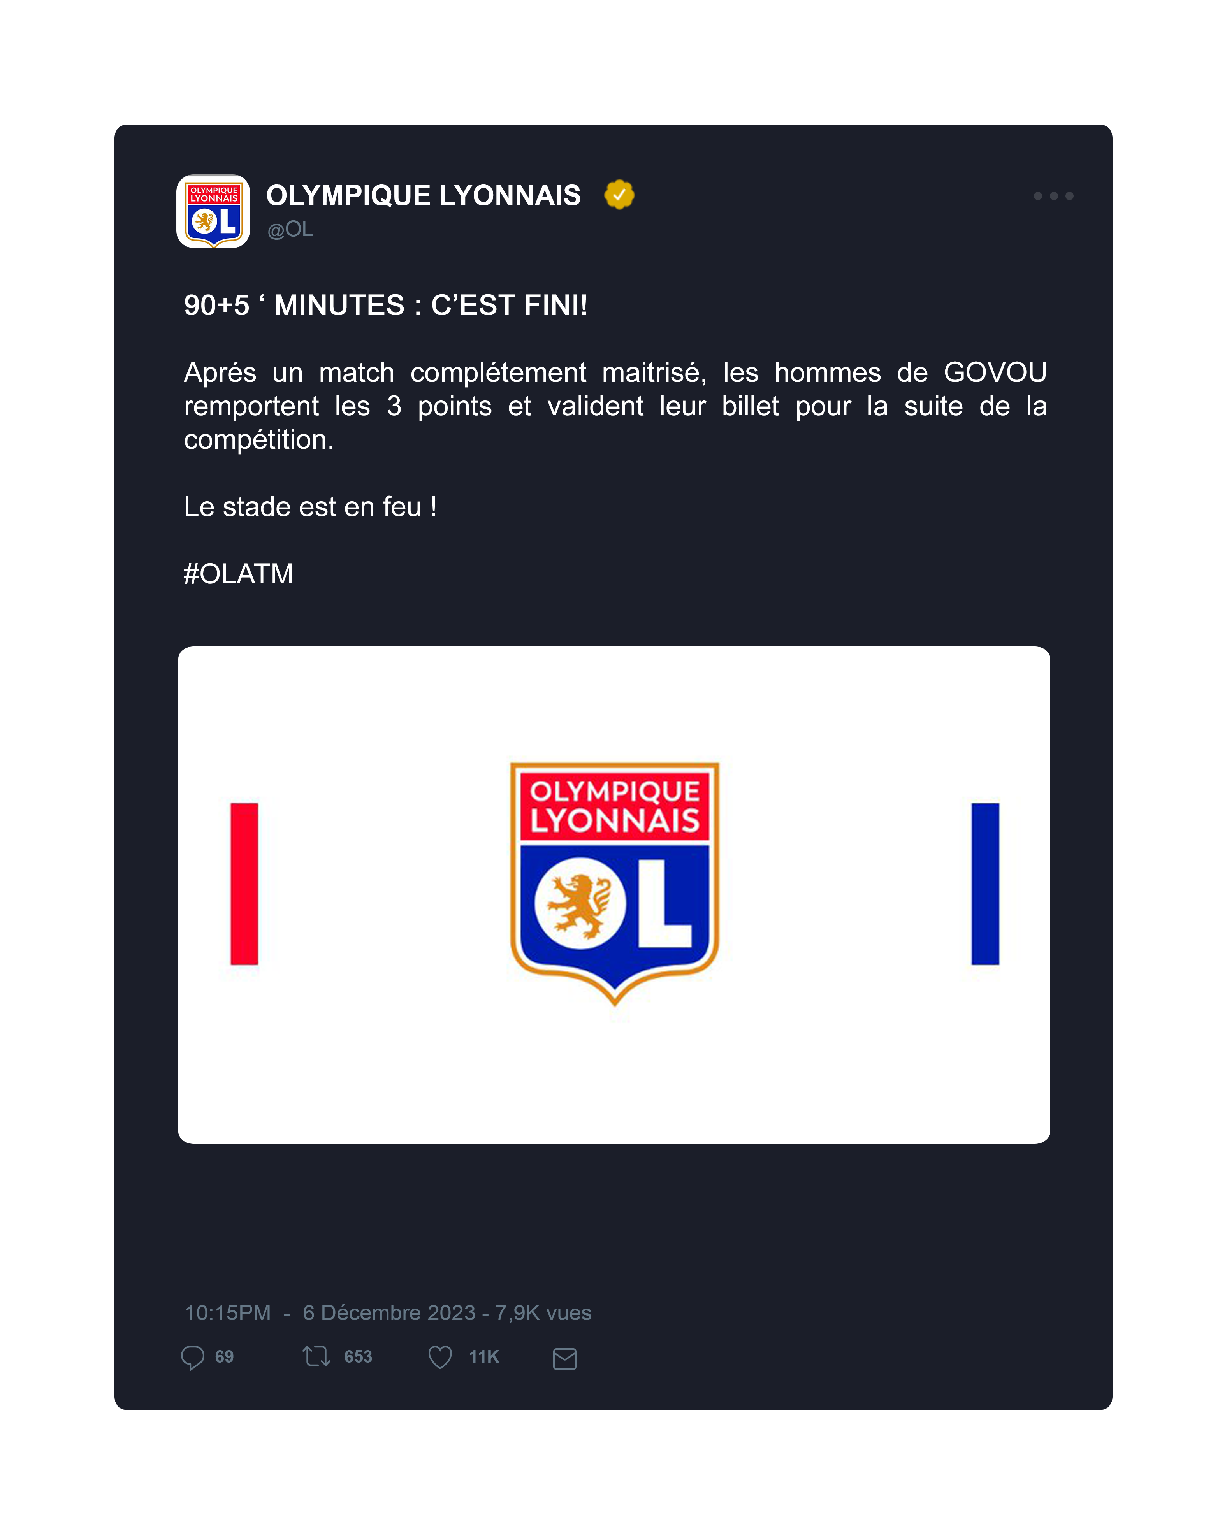Click the 11K likes count
The width and height of the screenshot is (1227, 1514).
point(483,1356)
